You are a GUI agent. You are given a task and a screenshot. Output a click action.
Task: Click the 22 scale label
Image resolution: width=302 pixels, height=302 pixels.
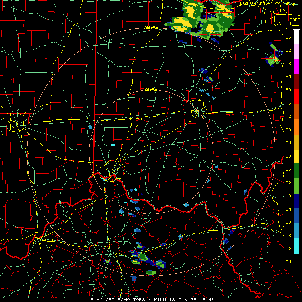pyautogui.click(x=288, y=183)
